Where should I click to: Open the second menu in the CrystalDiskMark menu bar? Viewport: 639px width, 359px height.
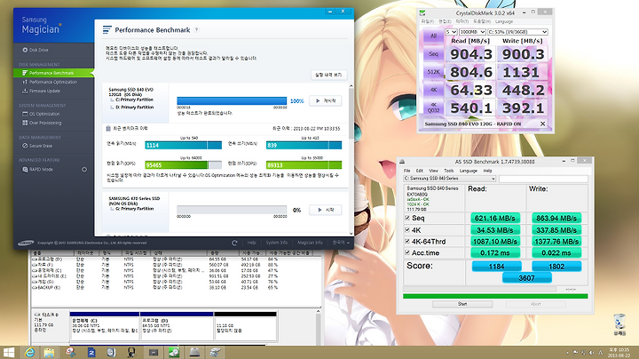tap(445, 21)
